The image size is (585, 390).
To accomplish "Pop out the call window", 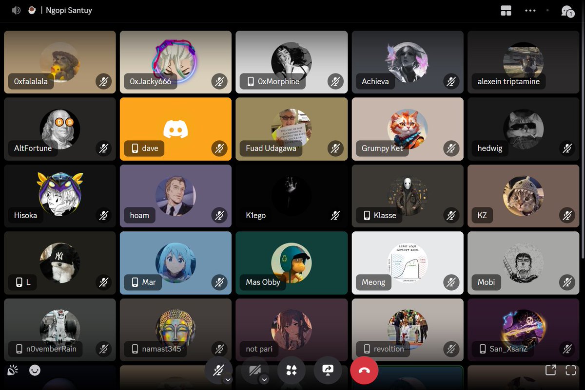I will 550,370.
